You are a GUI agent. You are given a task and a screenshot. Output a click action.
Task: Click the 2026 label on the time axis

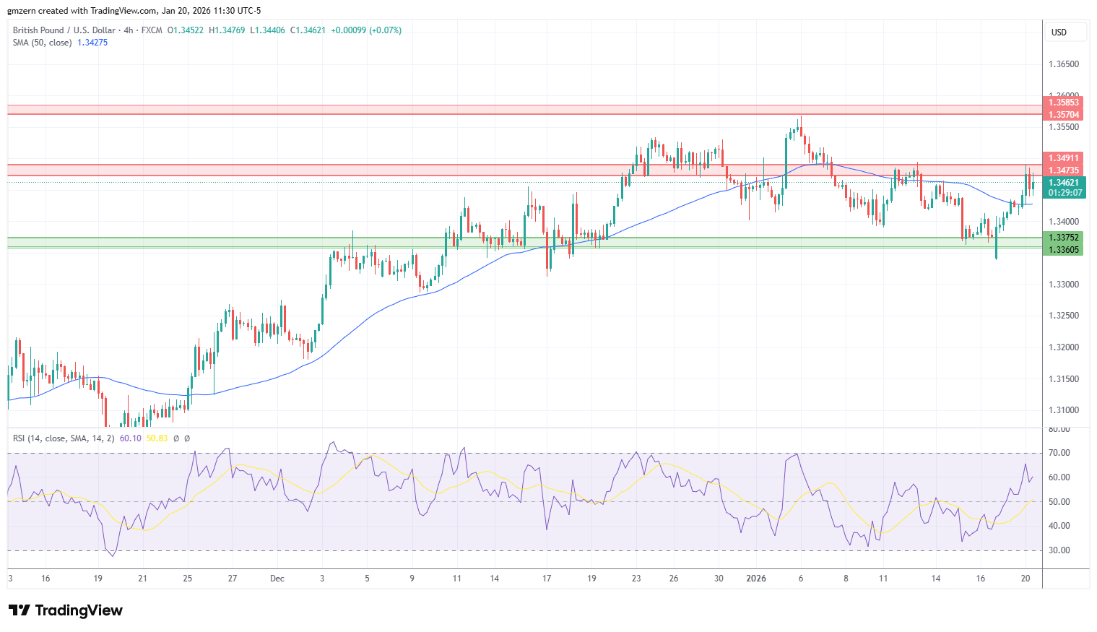point(756,579)
